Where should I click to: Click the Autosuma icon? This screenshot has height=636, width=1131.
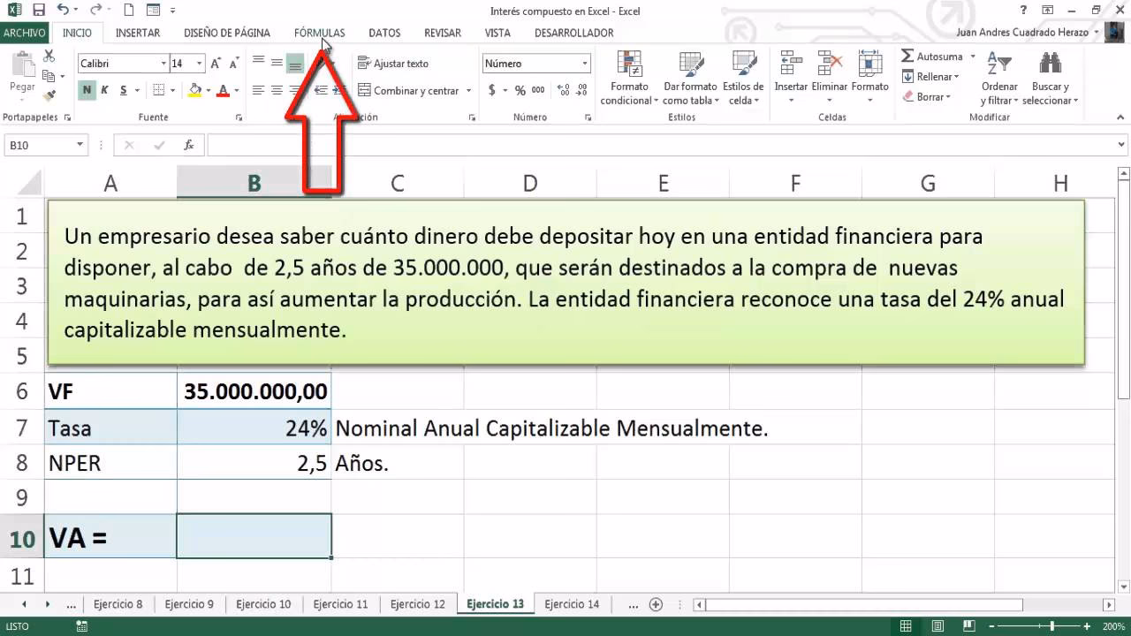click(907, 55)
